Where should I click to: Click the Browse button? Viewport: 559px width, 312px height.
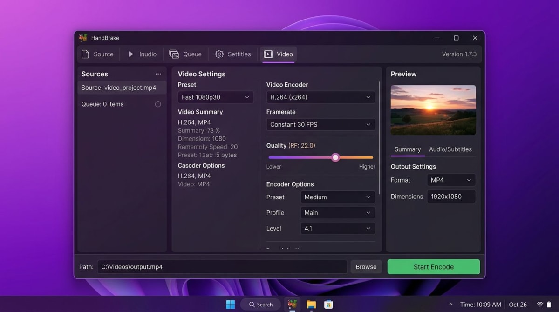tap(366, 267)
